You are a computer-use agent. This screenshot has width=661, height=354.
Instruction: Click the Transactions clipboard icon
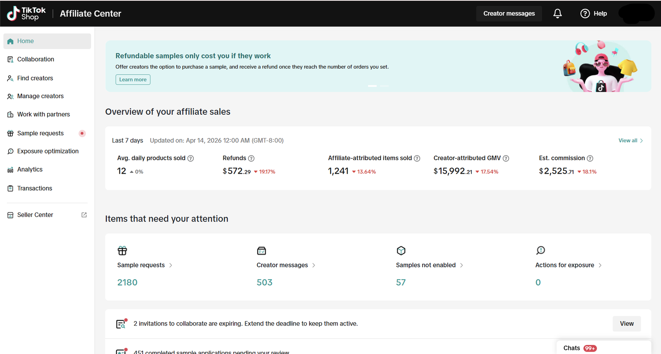10,188
